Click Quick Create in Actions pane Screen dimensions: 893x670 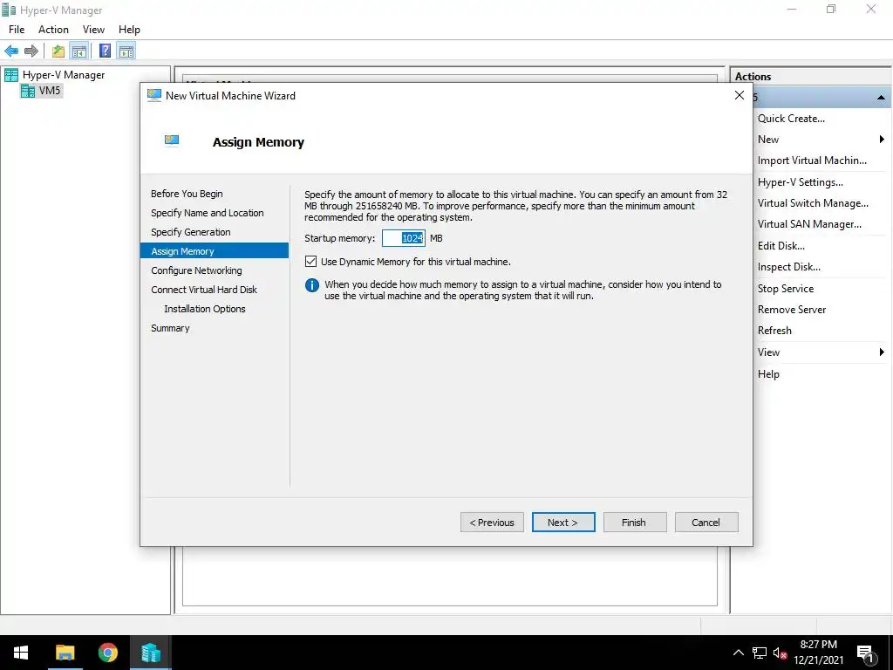pos(791,119)
